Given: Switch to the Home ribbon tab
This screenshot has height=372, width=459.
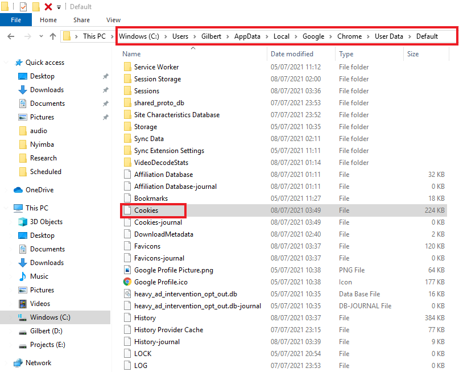Looking at the screenshot, I should [x=48, y=20].
